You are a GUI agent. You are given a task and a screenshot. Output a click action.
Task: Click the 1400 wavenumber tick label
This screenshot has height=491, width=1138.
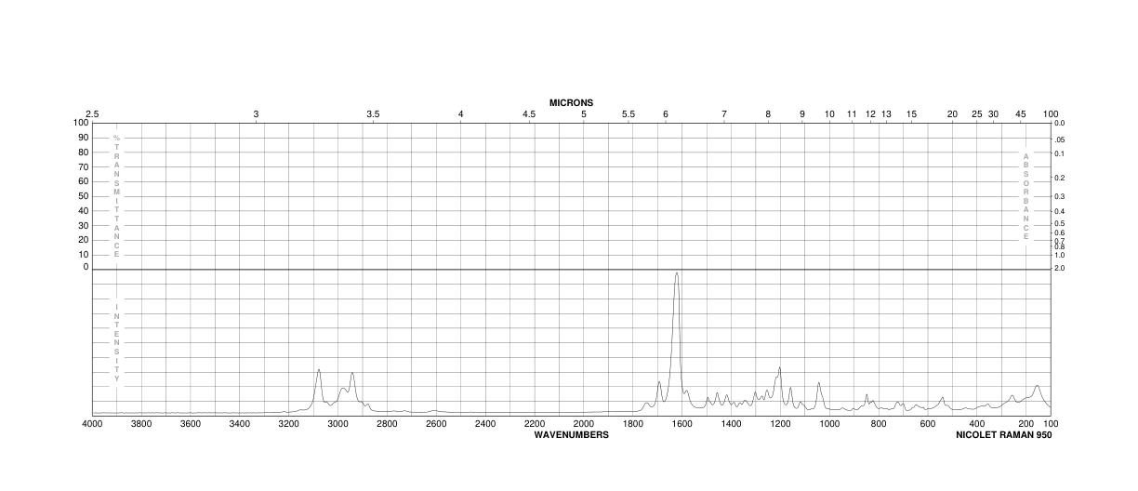pyautogui.click(x=732, y=424)
